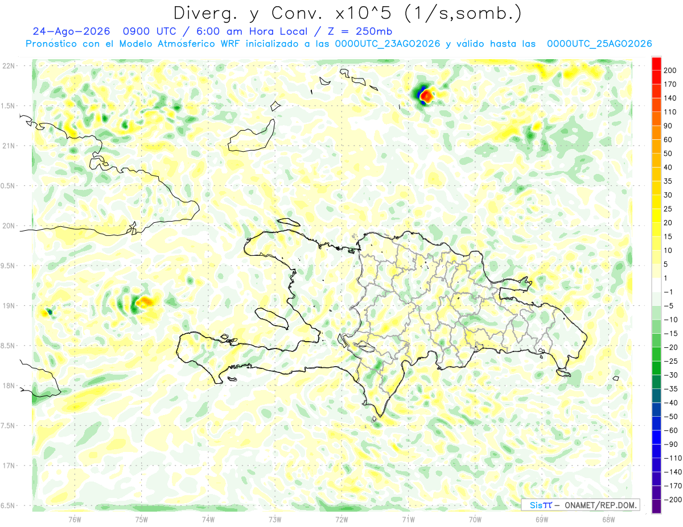Click the '1.5N' axis label
This screenshot has width=683, height=527.
(x=9, y=106)
